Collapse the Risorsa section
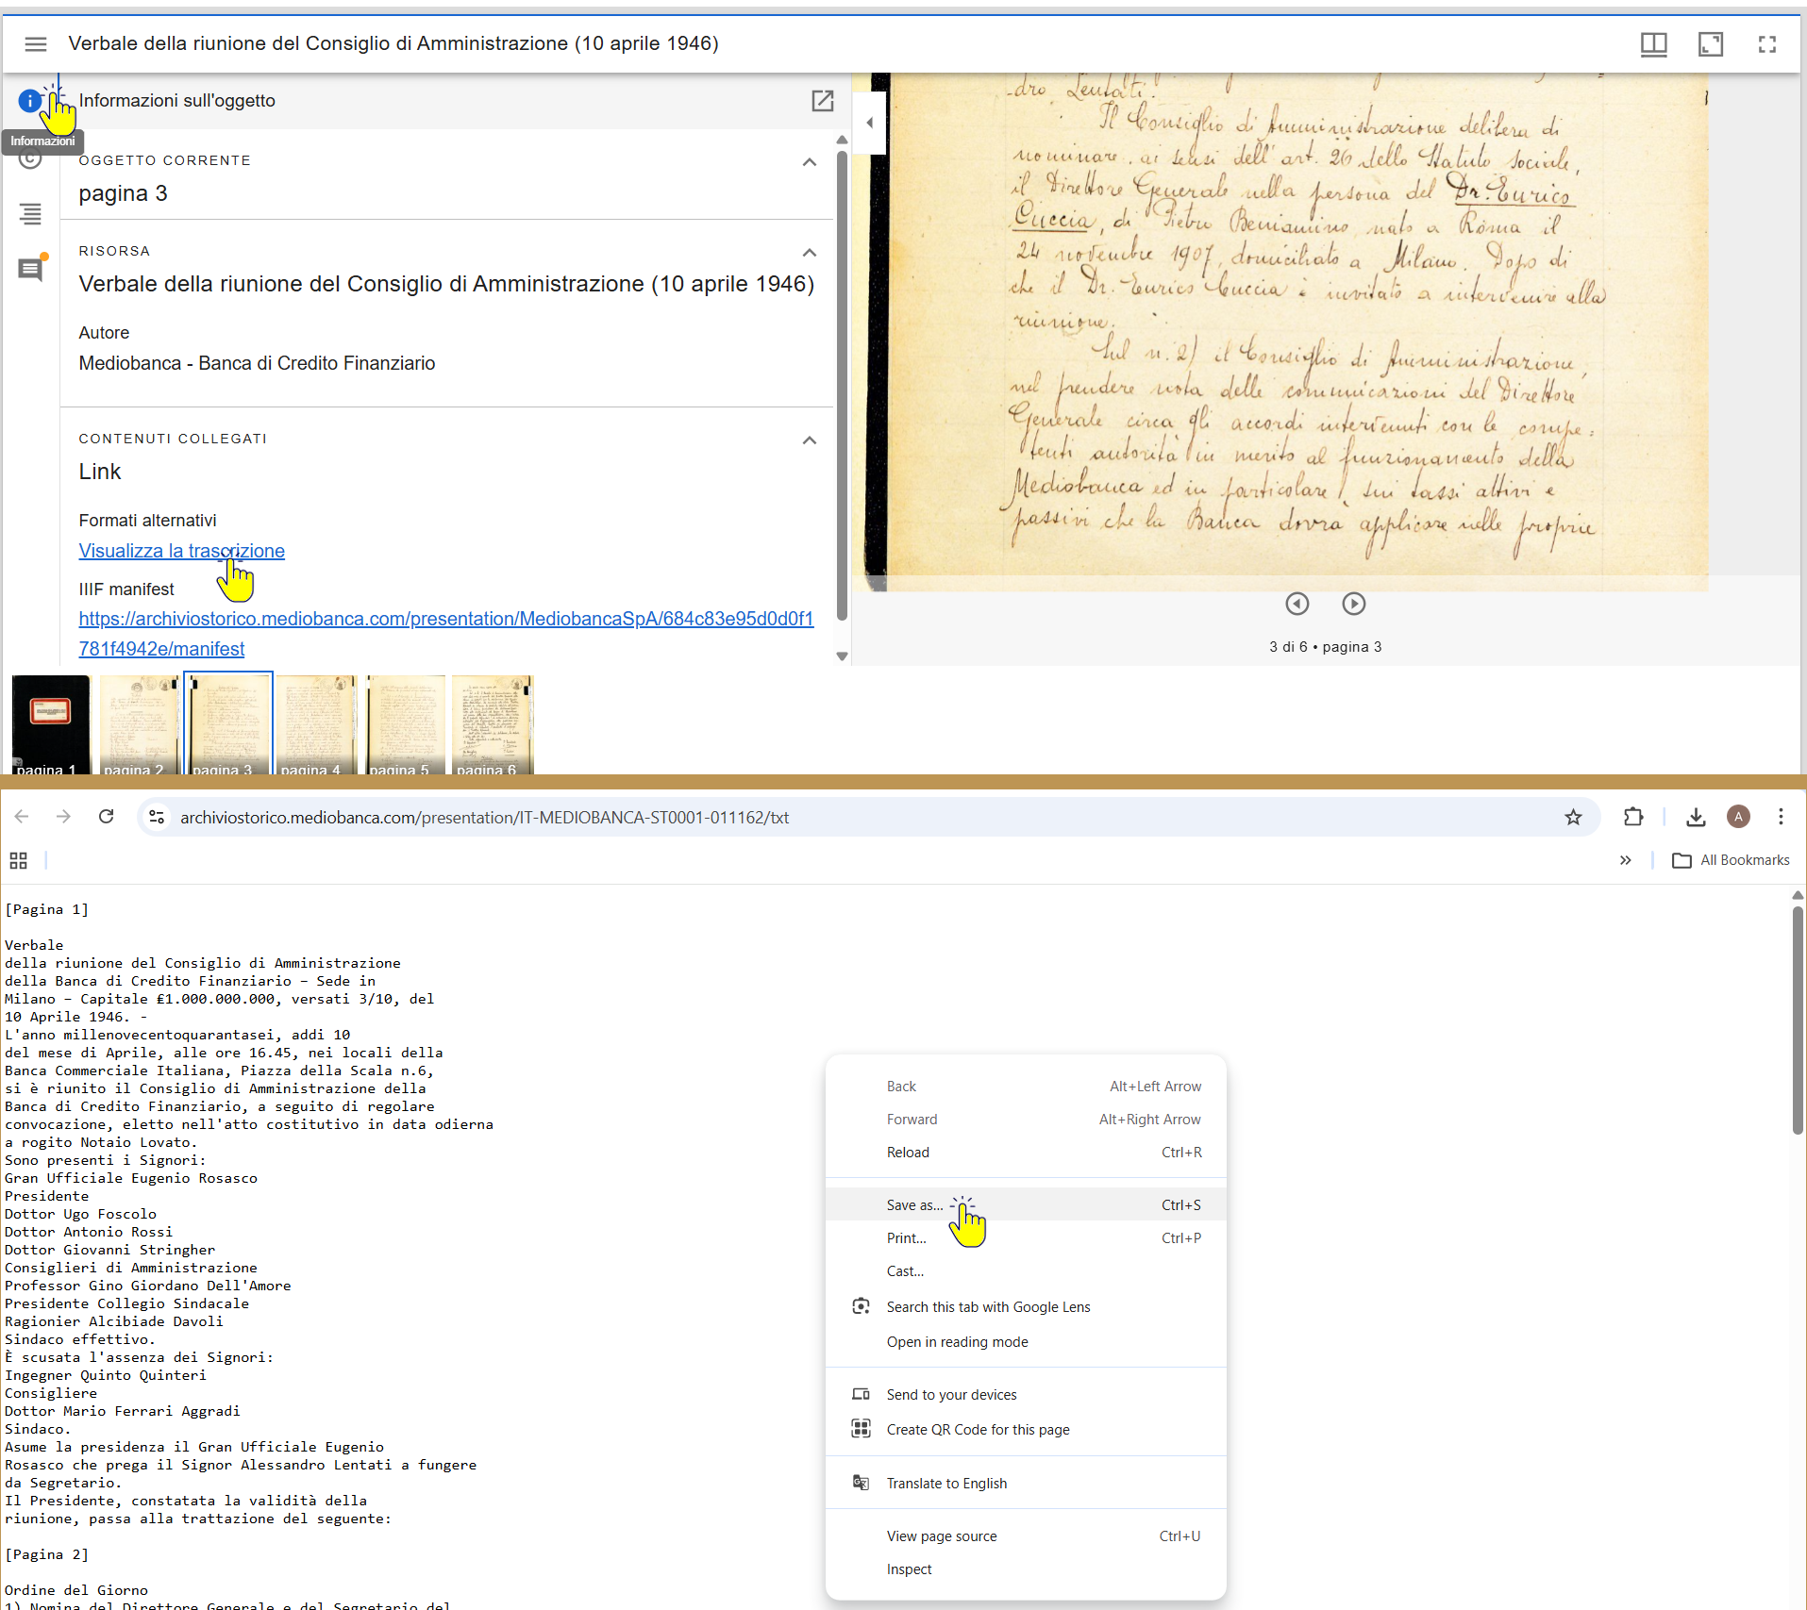This screenshot has width=1807, height=1610. coord(809,253)
